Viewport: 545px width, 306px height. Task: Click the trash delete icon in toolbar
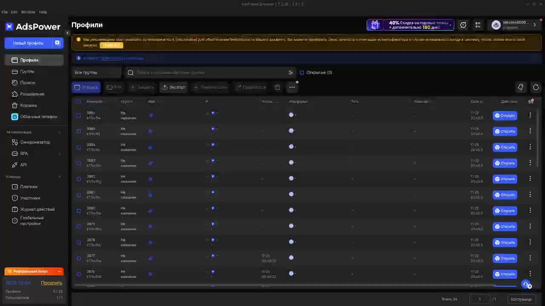(277, 87)
